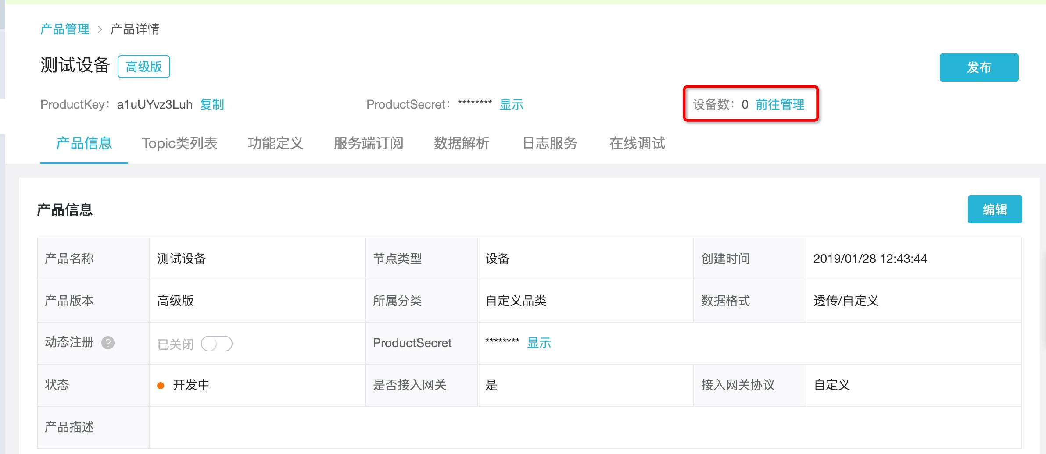Copy the ProductKey using 复制
Viewport: 1046px width, 454px height.
click(x=213, y=105)
